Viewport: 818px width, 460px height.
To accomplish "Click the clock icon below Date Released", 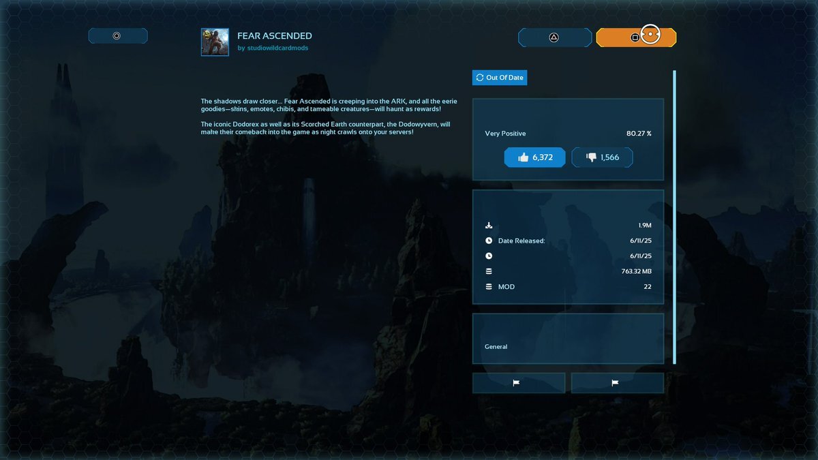I will 489,256.
